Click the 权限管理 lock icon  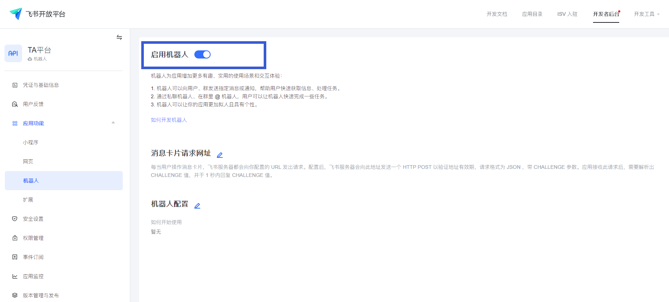pyautogui.click(x=15, y=238)
